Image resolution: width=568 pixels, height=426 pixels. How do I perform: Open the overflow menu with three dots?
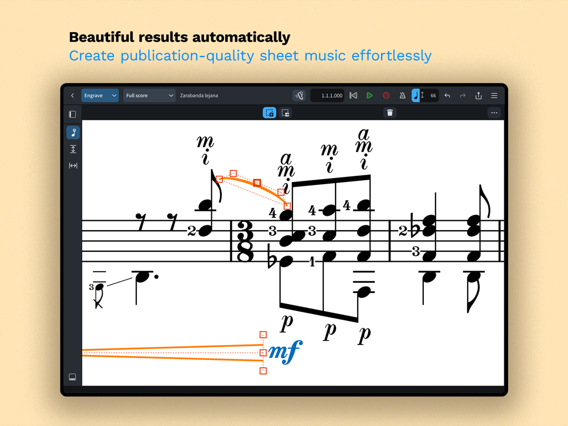click(x=494, y=113)
